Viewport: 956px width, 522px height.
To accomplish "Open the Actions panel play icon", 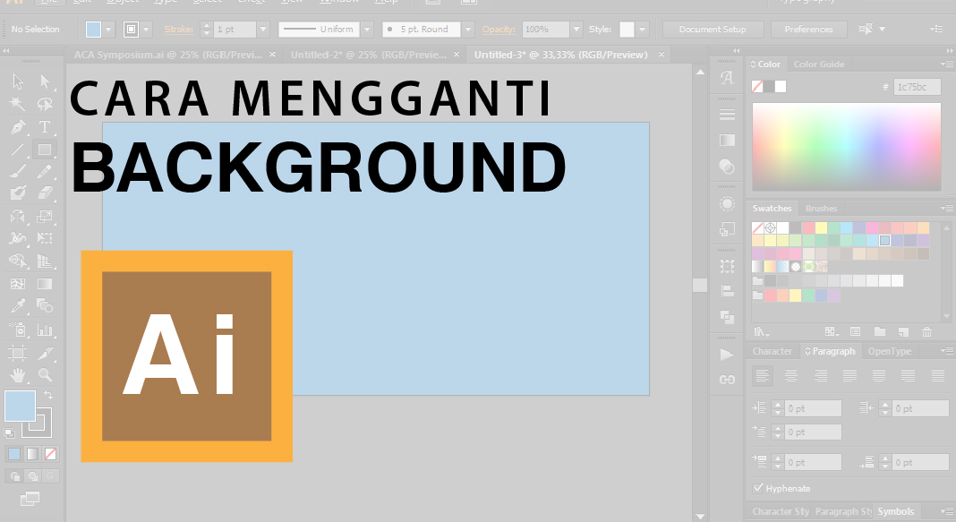I will (x=727, y=355).
